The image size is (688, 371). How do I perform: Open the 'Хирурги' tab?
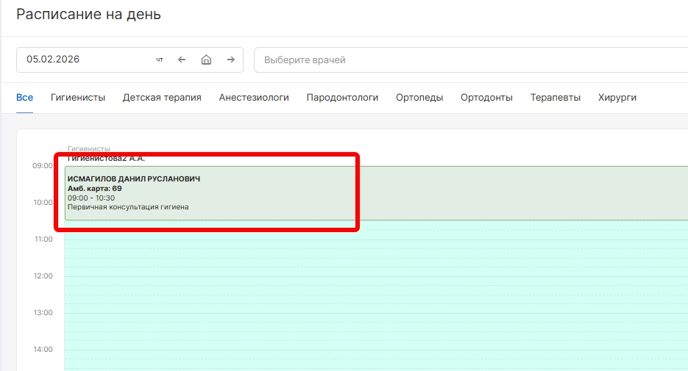[x=617, y=98]
